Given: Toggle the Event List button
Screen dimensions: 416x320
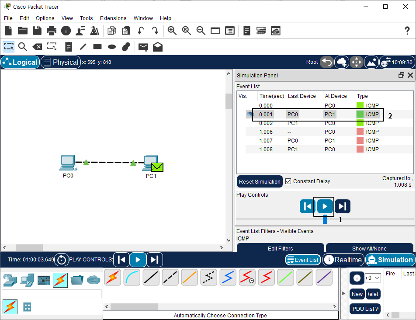Looking at the screenshot, I should point(303,260).
